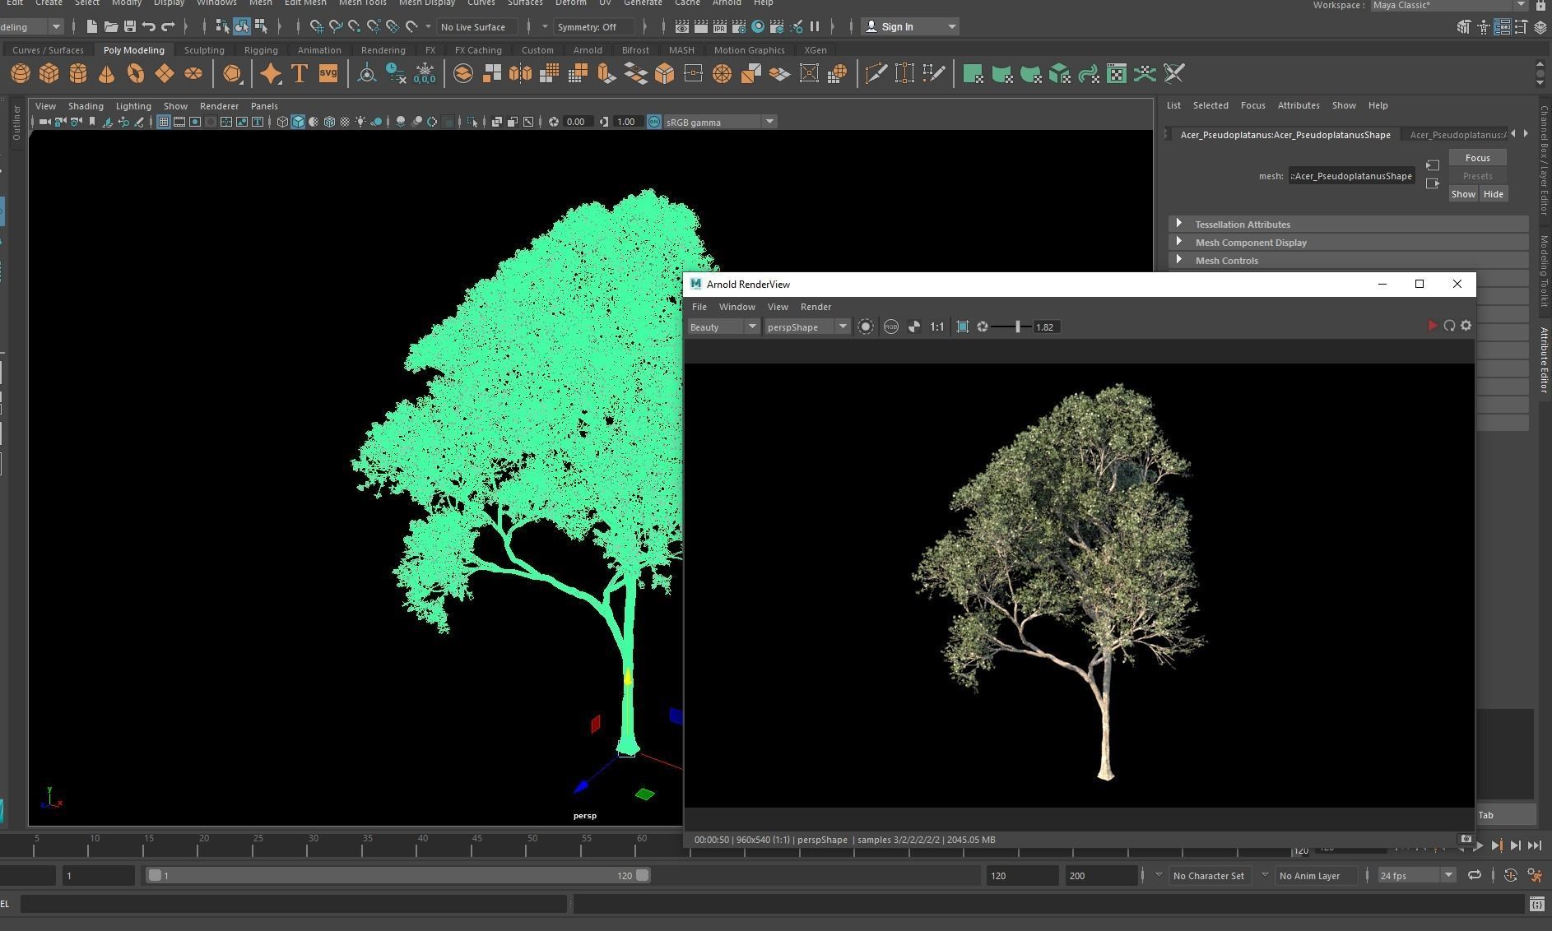Screen dimensions: 1552x931
Task: Click the Type tool (T) shelf icon
Action: point(300,74)
